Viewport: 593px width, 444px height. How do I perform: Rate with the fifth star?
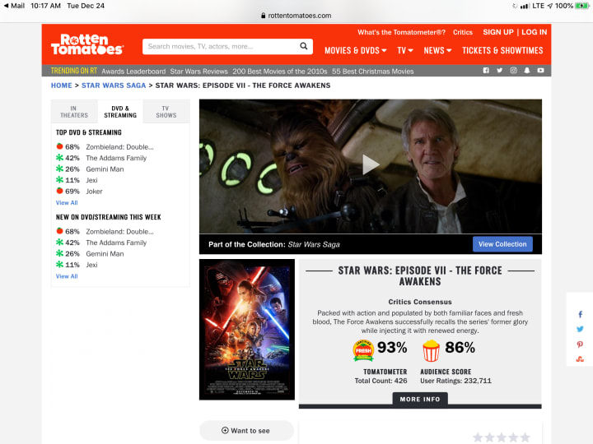[525, 437]
